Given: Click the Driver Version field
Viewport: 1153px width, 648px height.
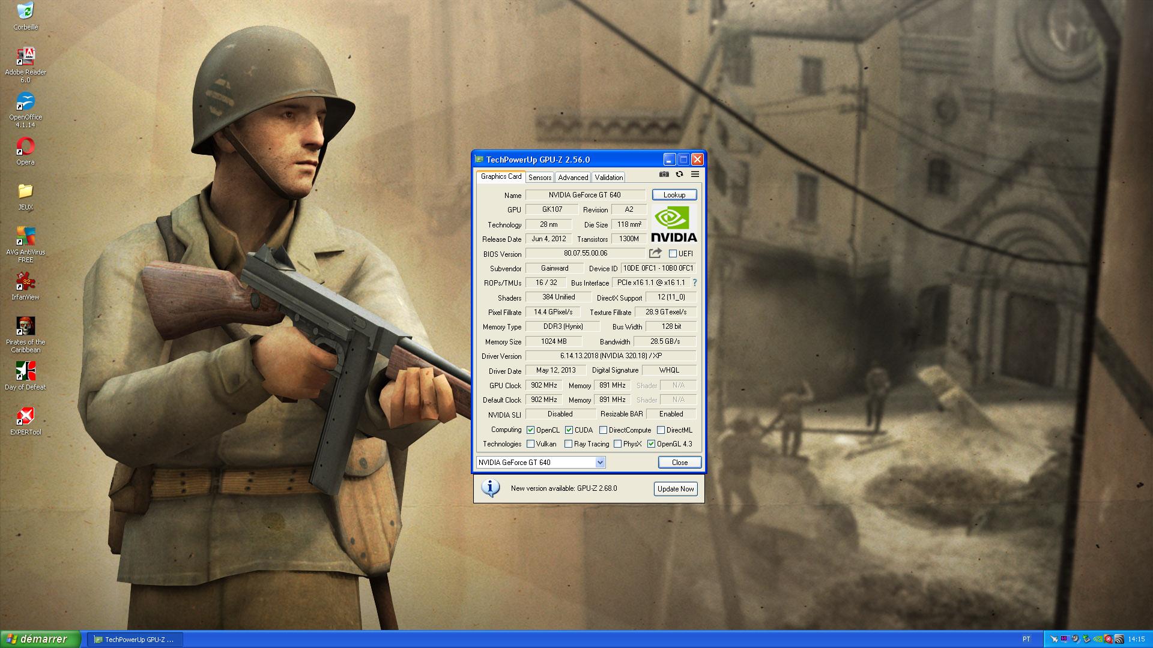Looking at the screenshot, I should pos(610,356).
